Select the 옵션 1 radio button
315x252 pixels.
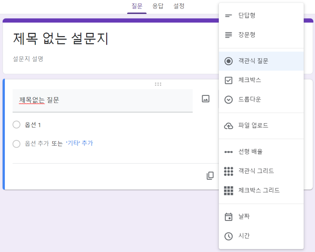point(17,125)
